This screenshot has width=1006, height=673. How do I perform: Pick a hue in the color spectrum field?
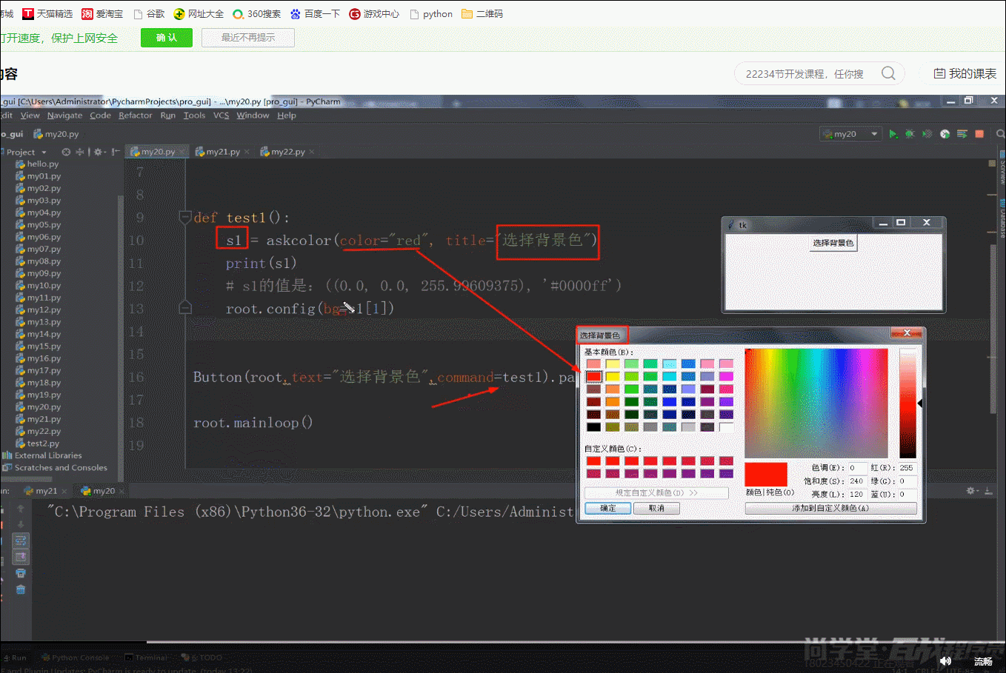(x=816, y=404)
